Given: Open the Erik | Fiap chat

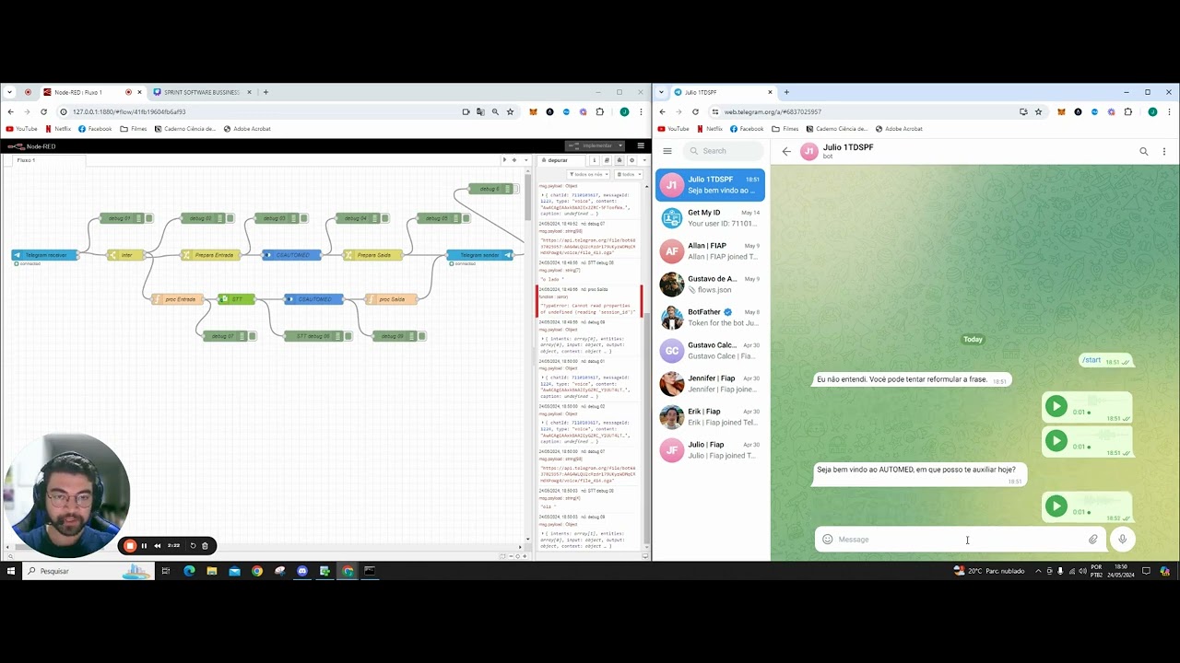Looking at the screenshot, I should coord(711,417).
